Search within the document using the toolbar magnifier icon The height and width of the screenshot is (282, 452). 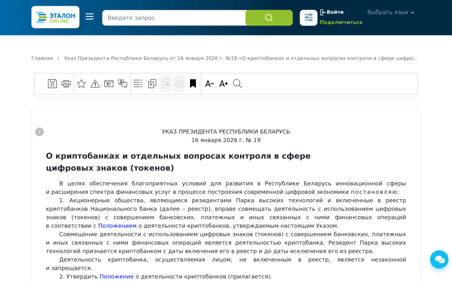[x=237, y=83]
